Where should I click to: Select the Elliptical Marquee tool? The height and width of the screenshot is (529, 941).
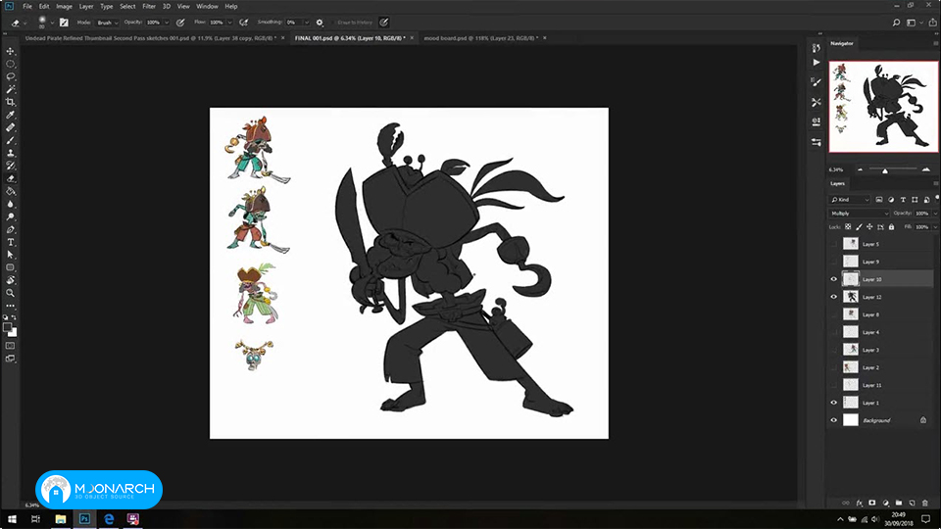tap(10, 64)
